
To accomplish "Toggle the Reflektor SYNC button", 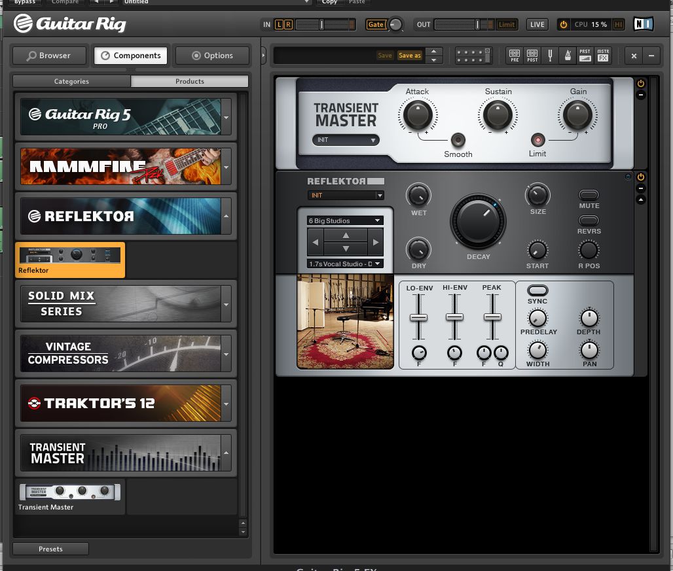I will click(537, 290).
